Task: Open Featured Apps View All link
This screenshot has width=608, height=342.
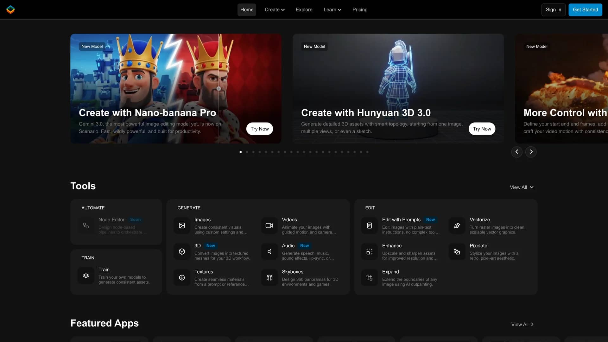Action: coord(522,324)
